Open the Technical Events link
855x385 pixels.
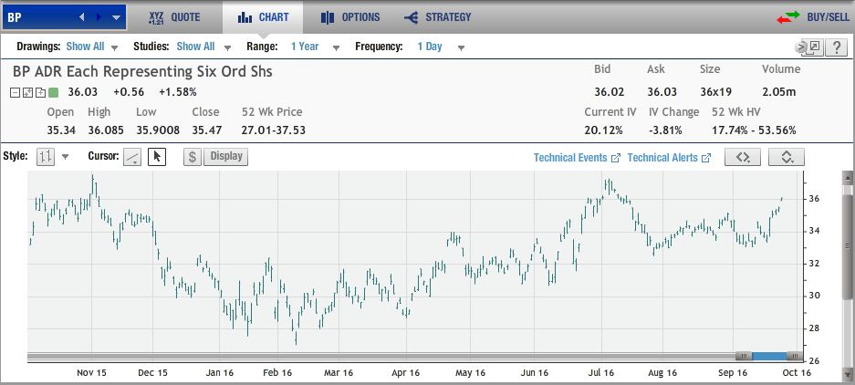pyautogui.click(x=577, y=158)
